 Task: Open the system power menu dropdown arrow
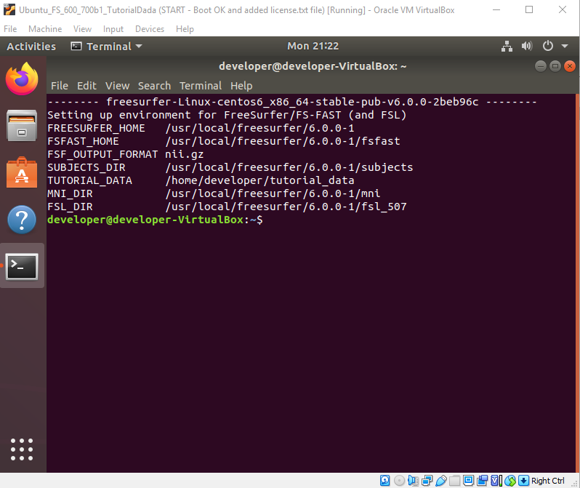coord(564,47)
